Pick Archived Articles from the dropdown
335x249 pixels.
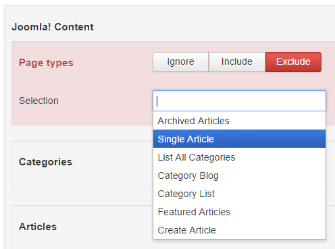click(239, 121)
